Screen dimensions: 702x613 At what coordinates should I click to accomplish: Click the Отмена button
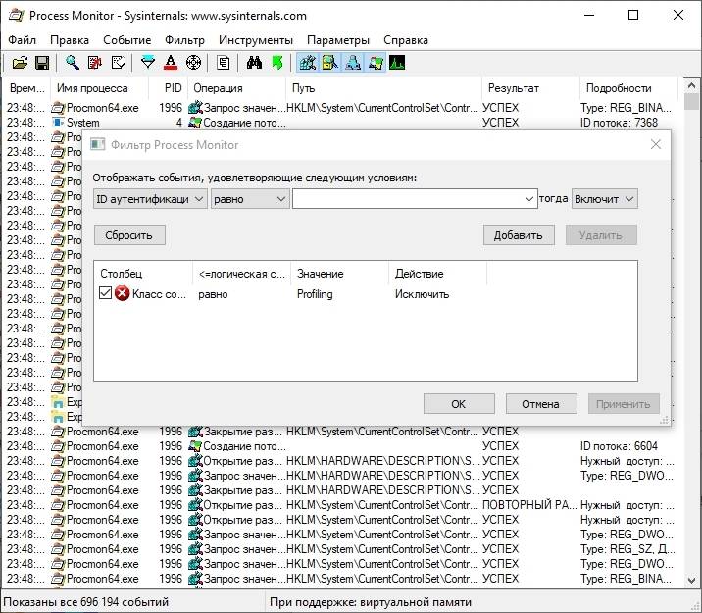541,404
